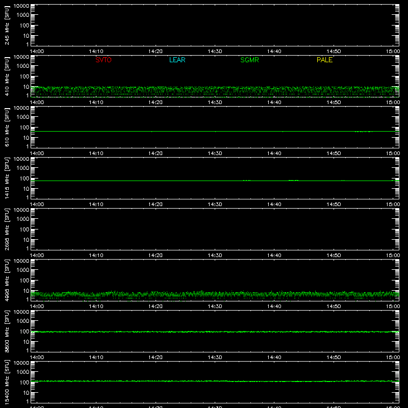
Task: Click 14:20 time label below 610 MHz panel
Action: point(156,154)
